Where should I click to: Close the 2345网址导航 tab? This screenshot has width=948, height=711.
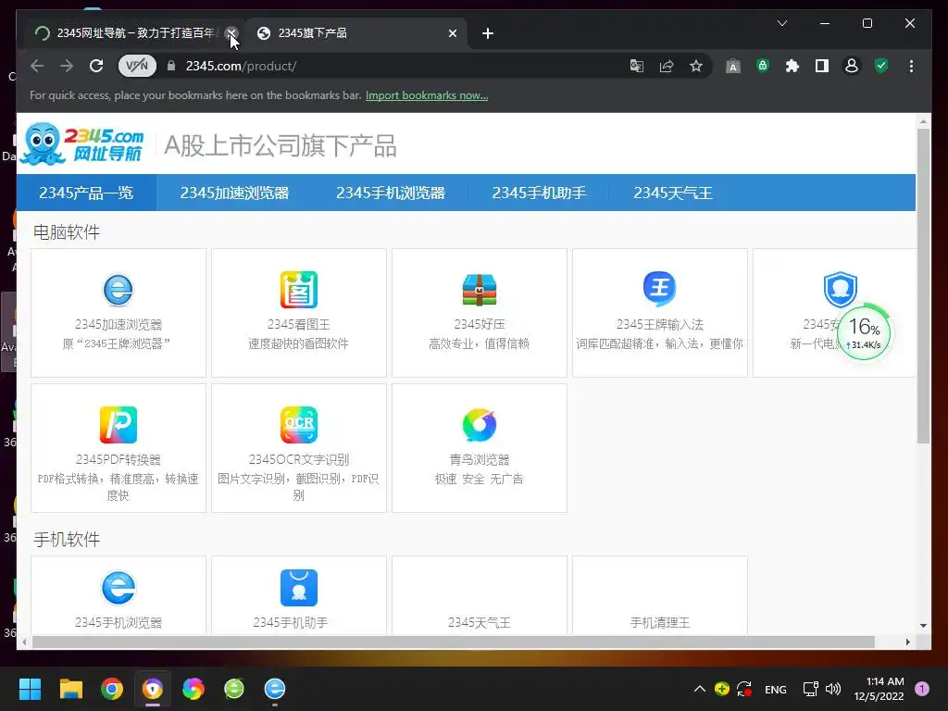(x=231, y=32)
